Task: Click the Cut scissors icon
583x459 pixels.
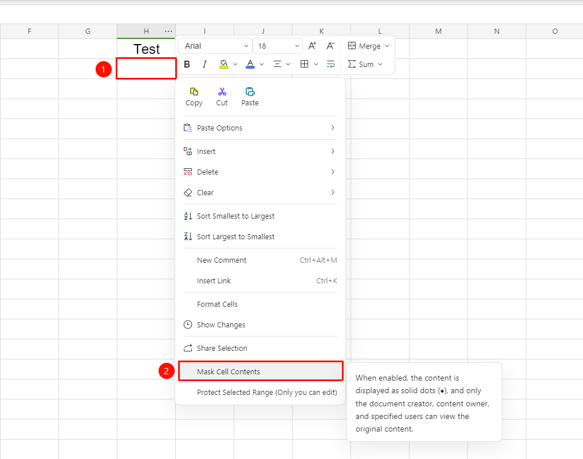Action: point(222,92)
